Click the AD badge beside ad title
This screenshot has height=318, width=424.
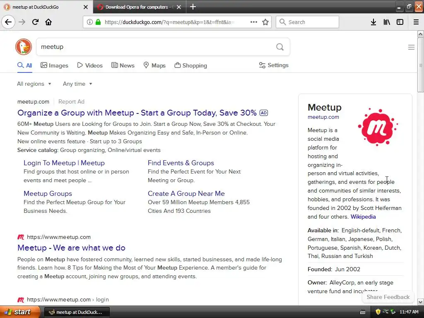pyautogui.click(x=264, y=113)
